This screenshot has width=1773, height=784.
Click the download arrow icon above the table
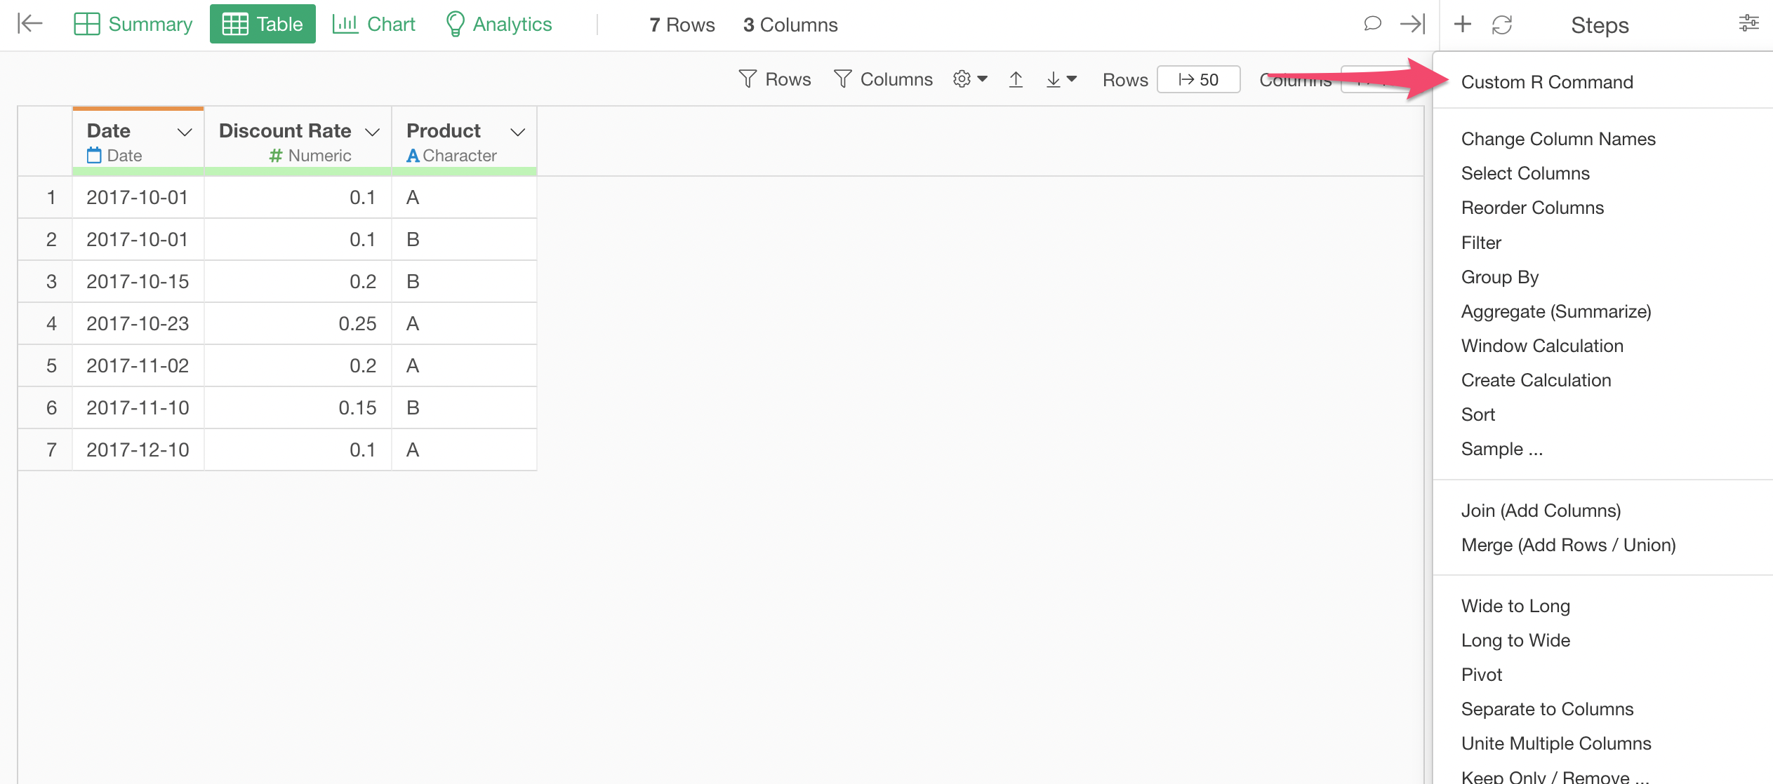coord(1053,79)
